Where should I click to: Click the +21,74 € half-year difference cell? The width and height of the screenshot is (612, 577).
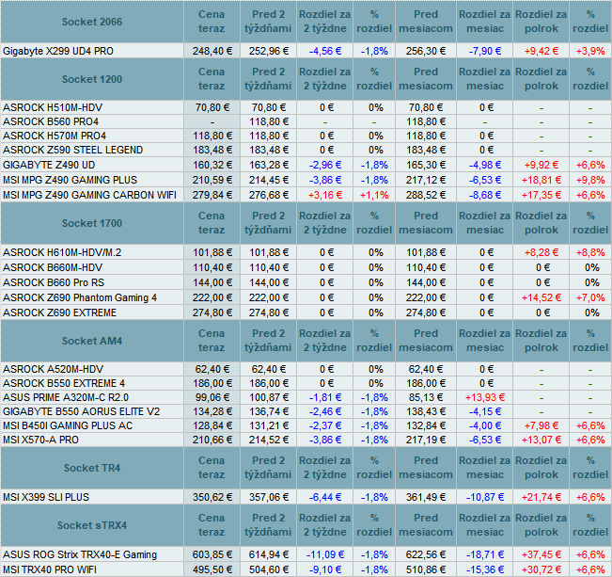click(x=541, y=497)
